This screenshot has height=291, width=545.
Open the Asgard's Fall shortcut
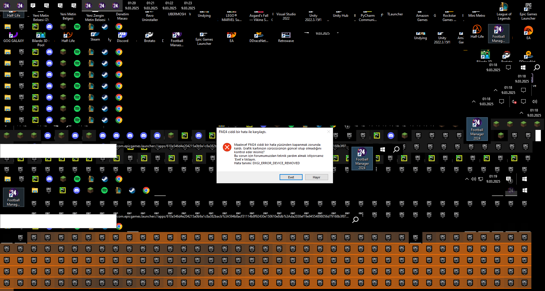point(259,17)
